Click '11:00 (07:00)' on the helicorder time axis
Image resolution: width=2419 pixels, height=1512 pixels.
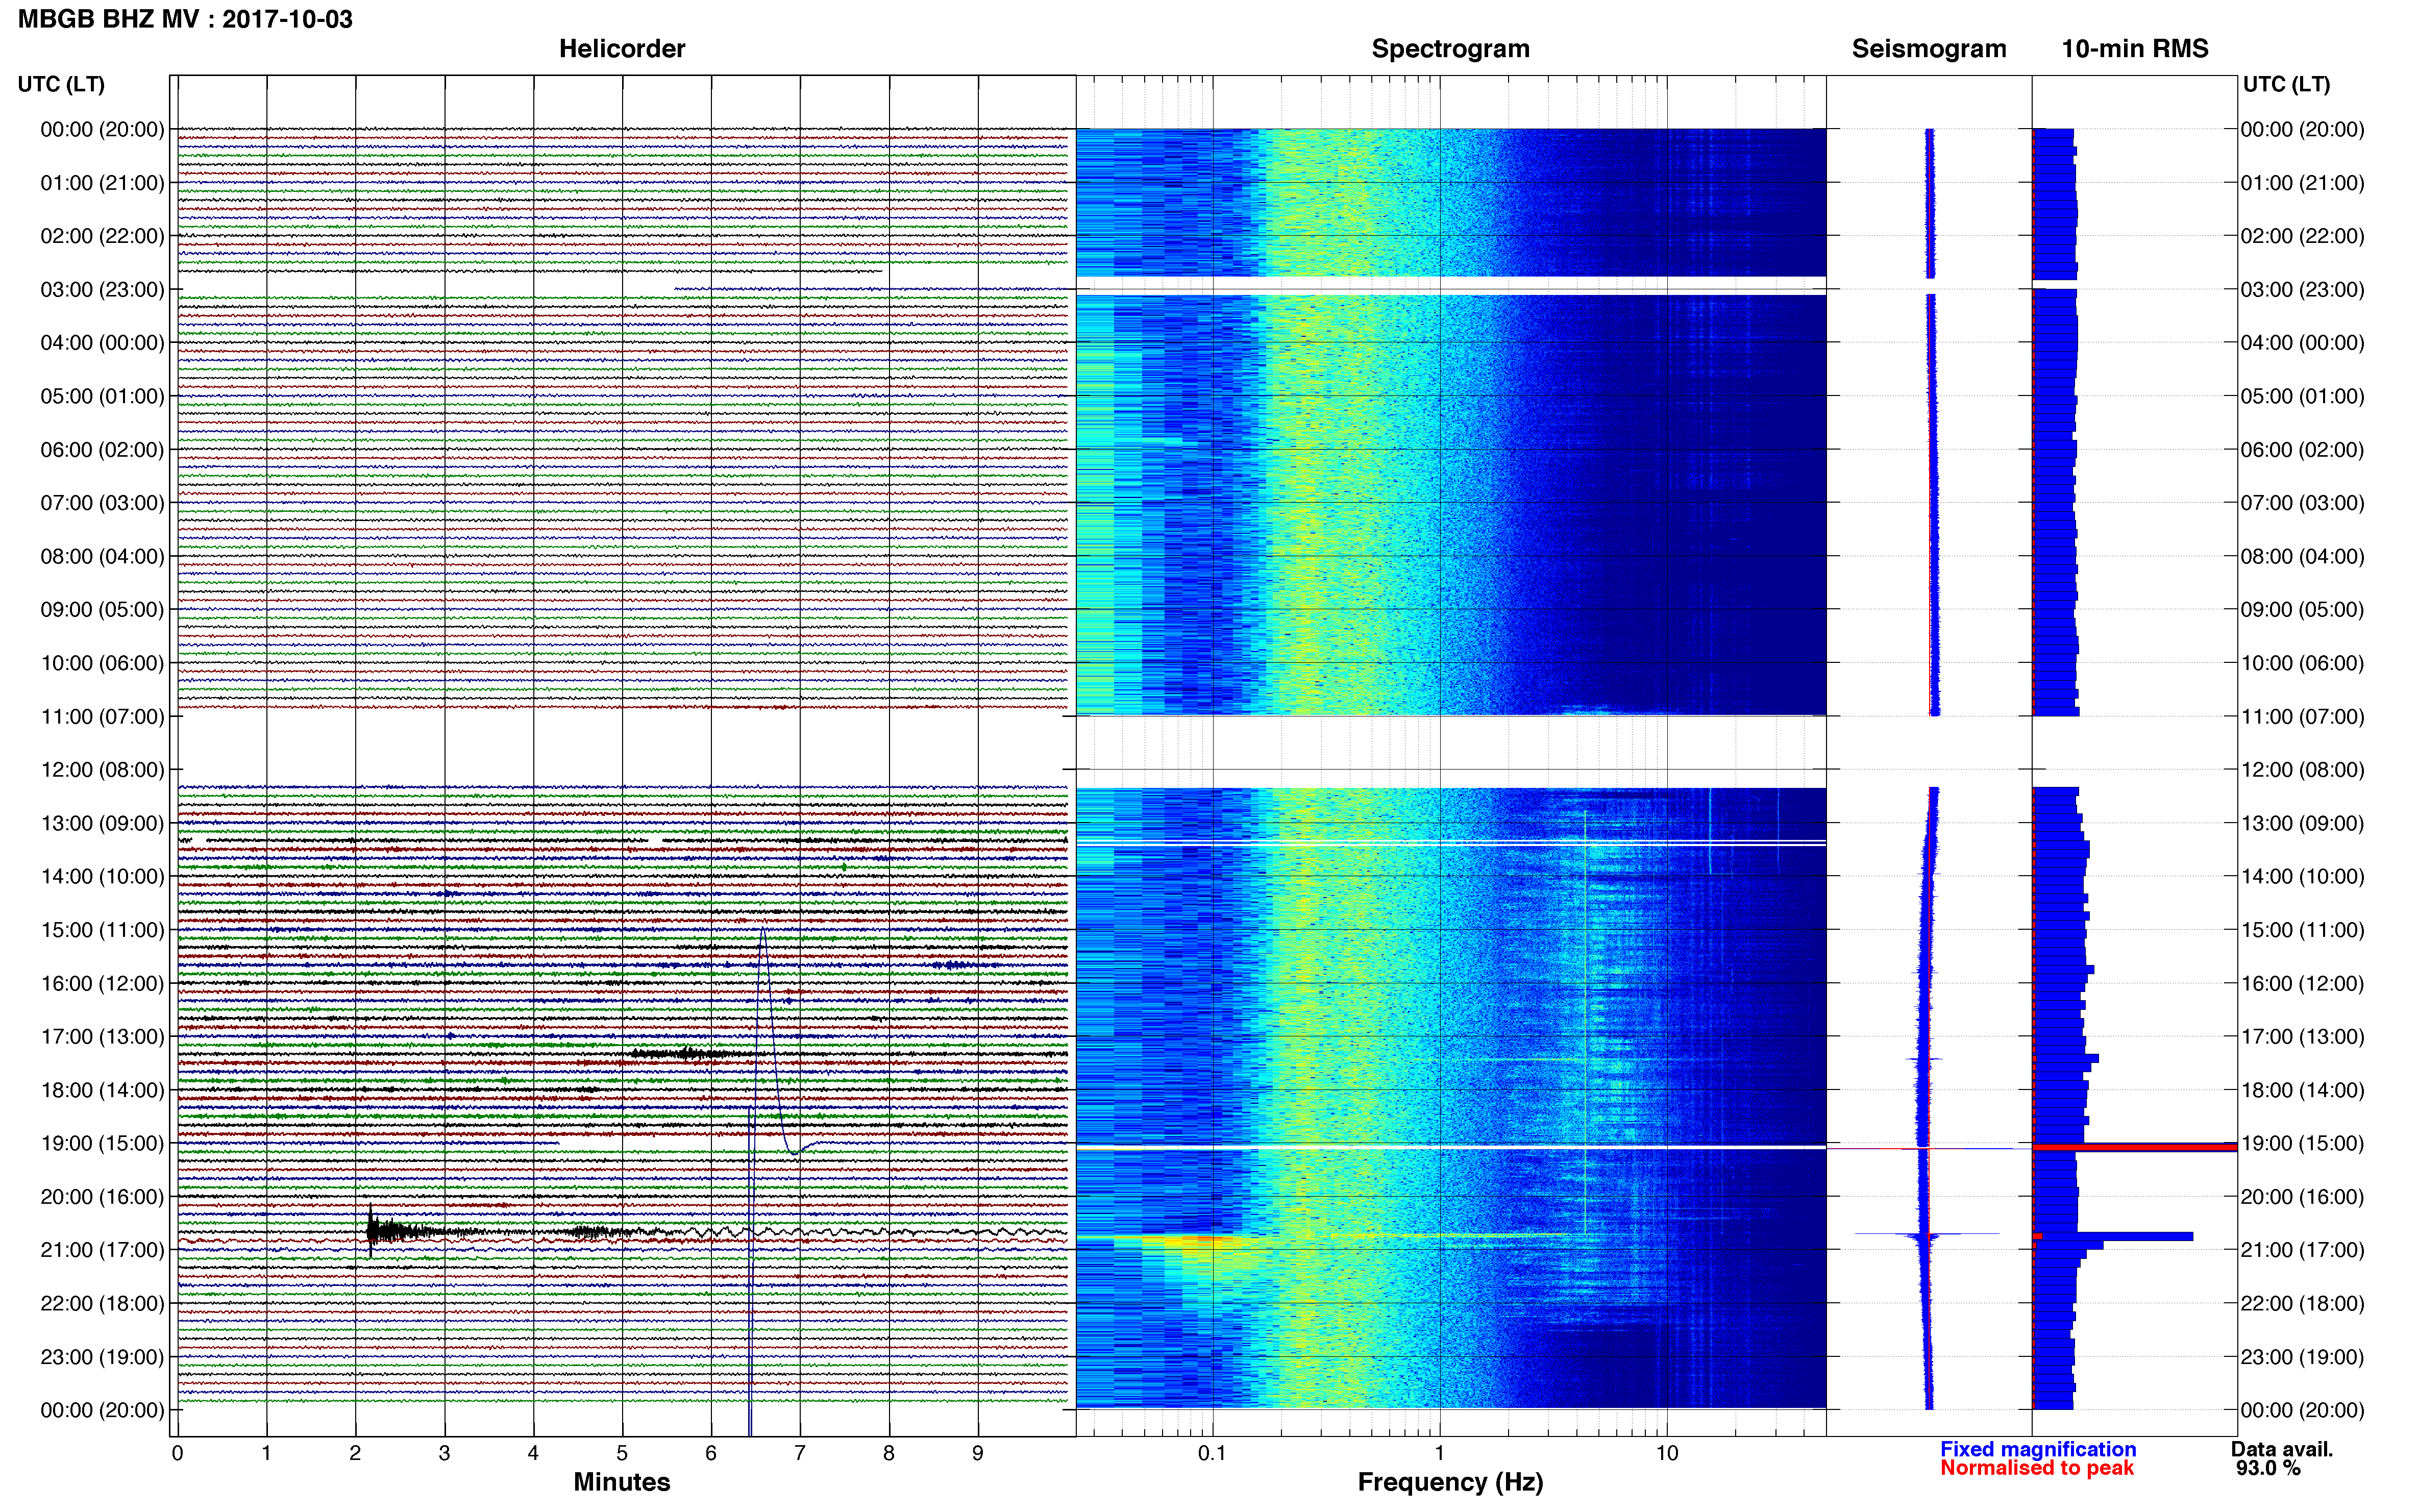click(102, 717)
